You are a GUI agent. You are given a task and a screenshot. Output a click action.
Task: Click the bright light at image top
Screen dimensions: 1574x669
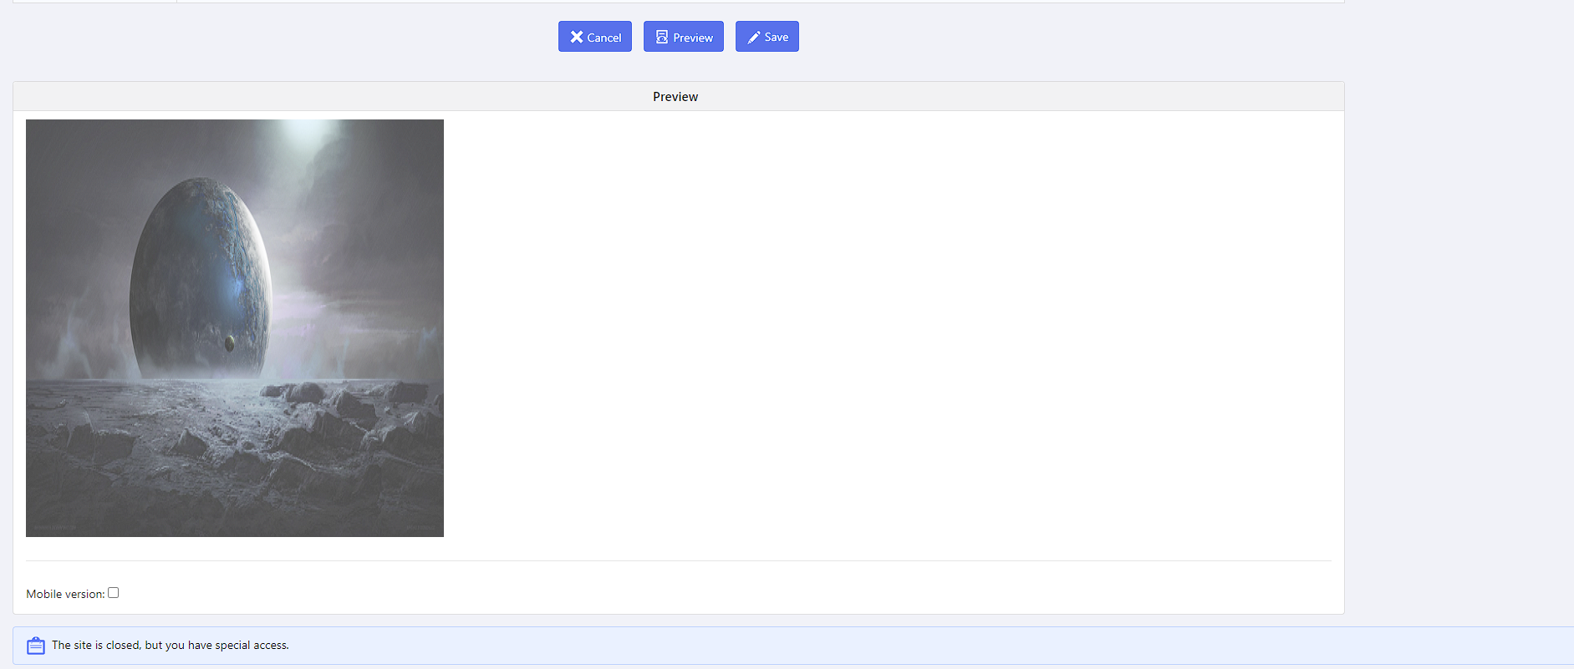point(305,132)
